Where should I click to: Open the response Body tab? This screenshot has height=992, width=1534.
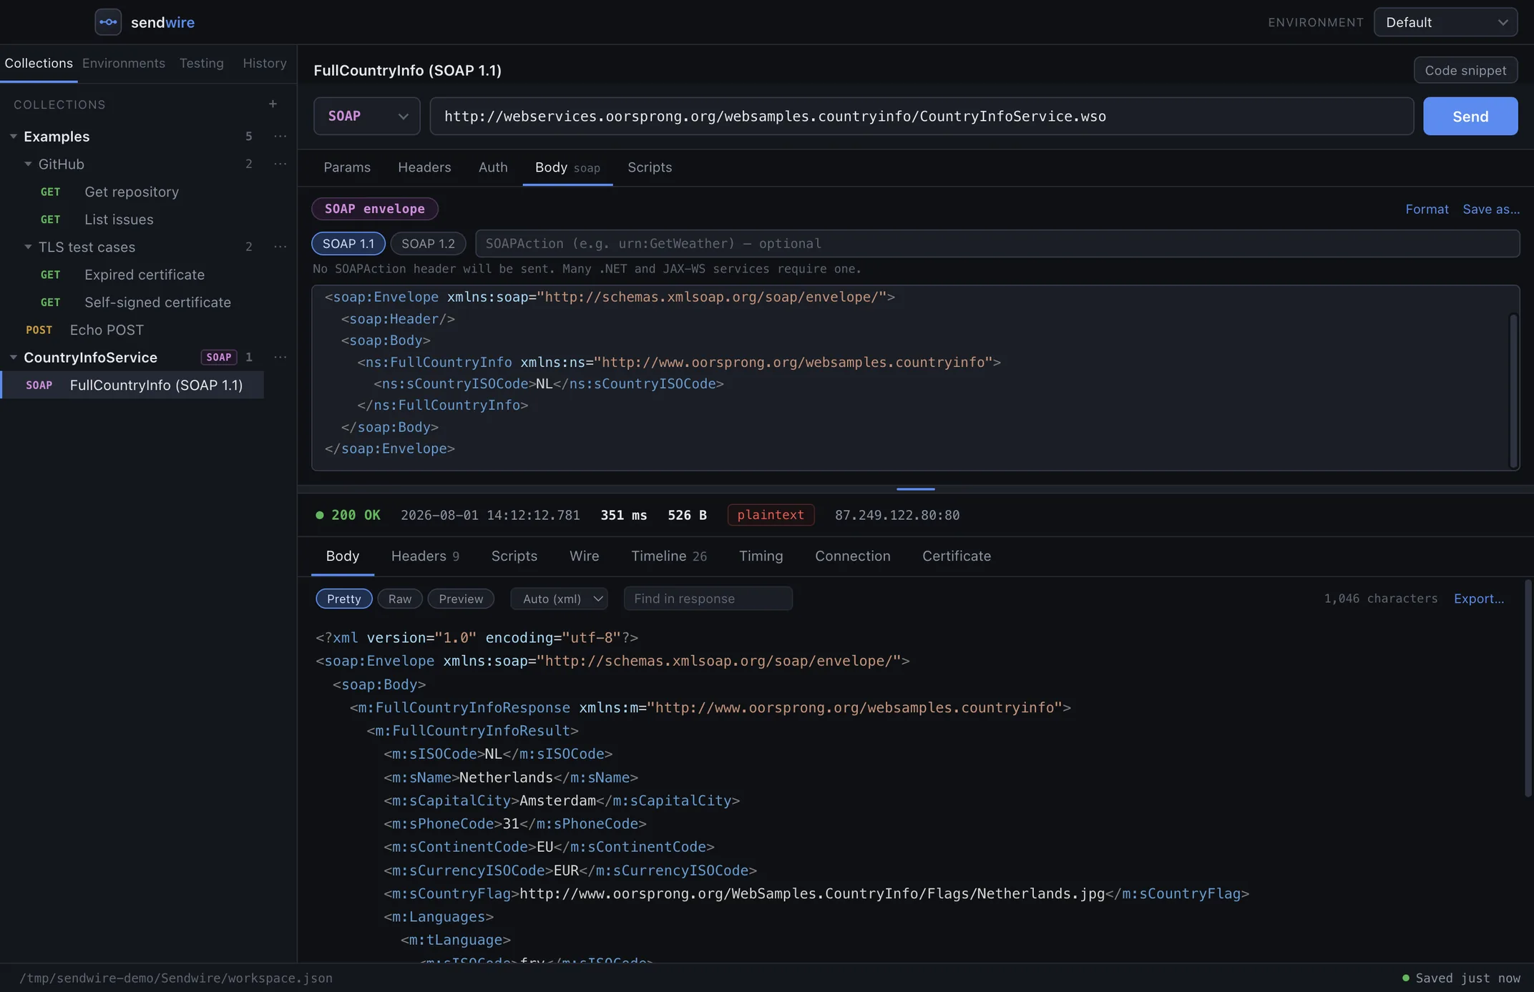pyautogui.click(x=343, y=556)
